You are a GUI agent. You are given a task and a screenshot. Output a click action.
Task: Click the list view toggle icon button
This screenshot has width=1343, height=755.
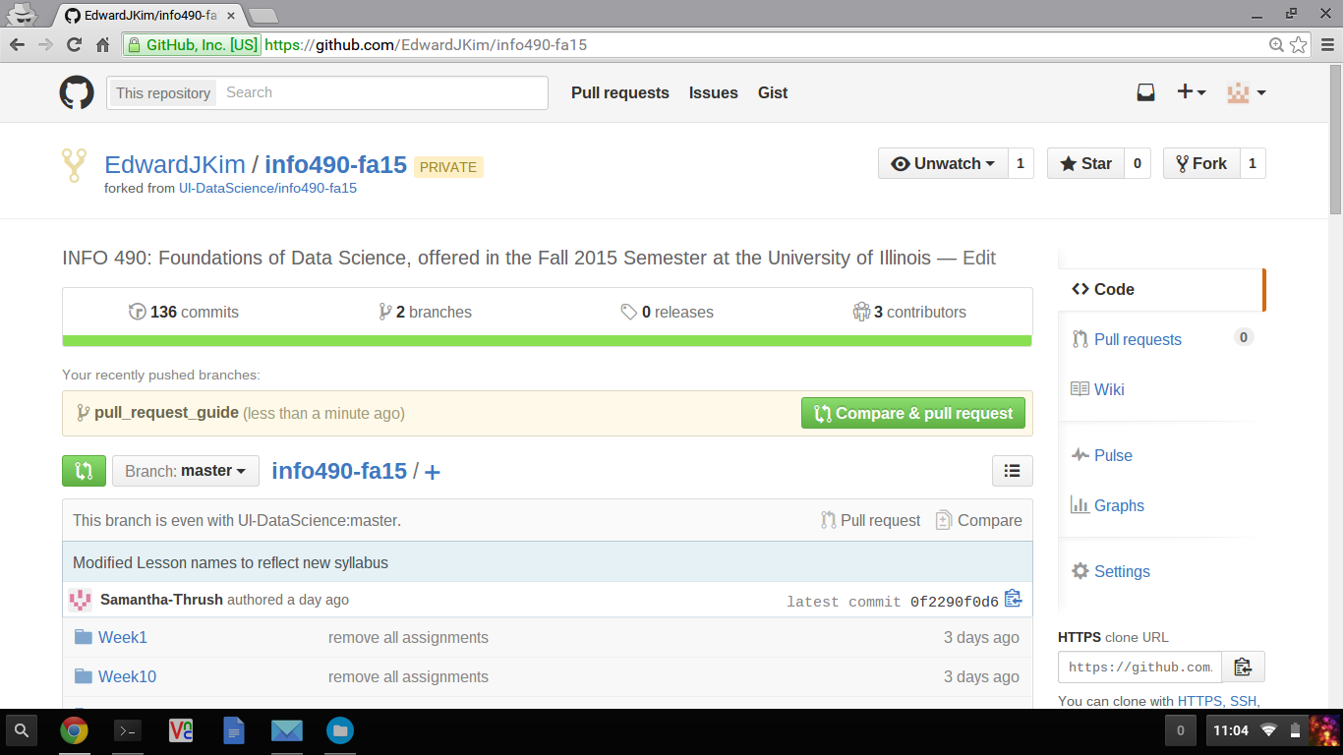click(x=1012, y=471)
